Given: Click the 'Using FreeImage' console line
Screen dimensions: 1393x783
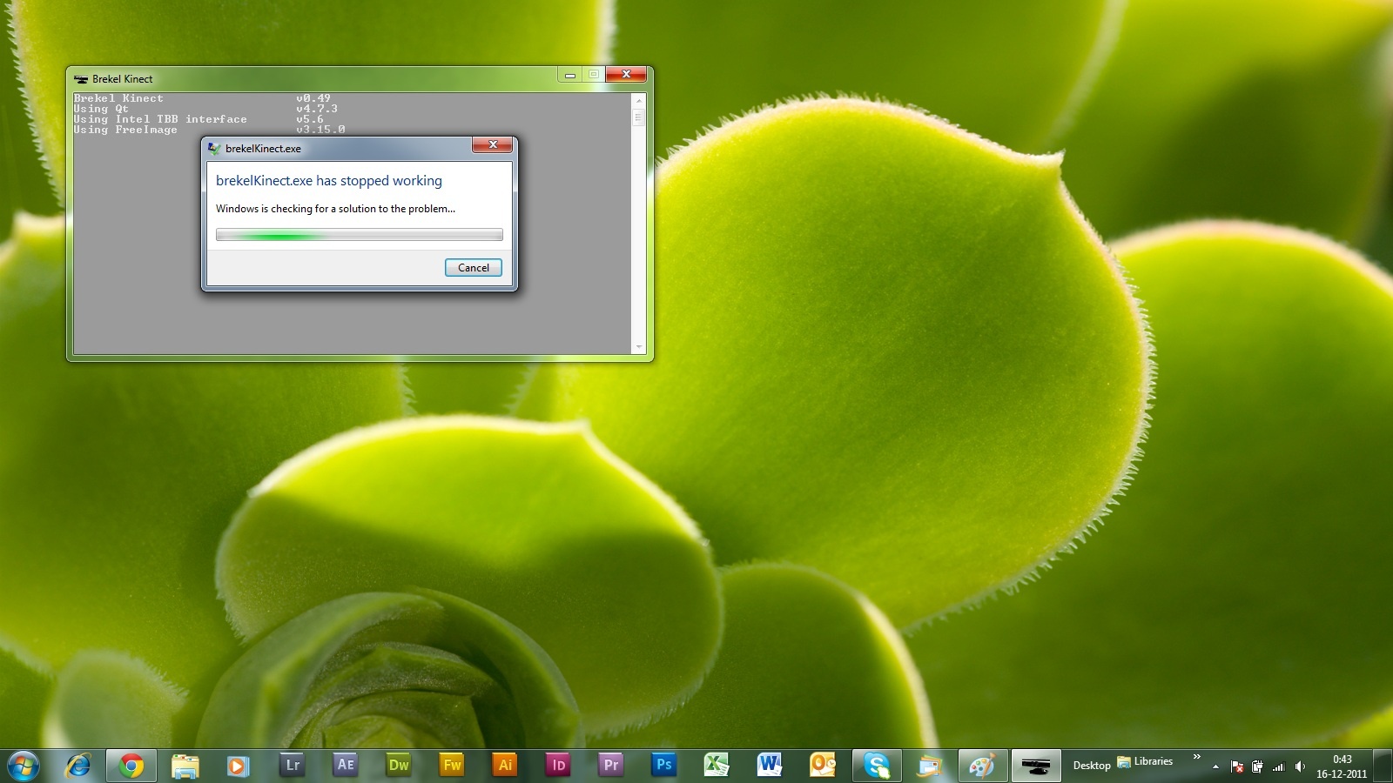Looking at the screenshot, I should pyautogui.click(x=125, y=130).
